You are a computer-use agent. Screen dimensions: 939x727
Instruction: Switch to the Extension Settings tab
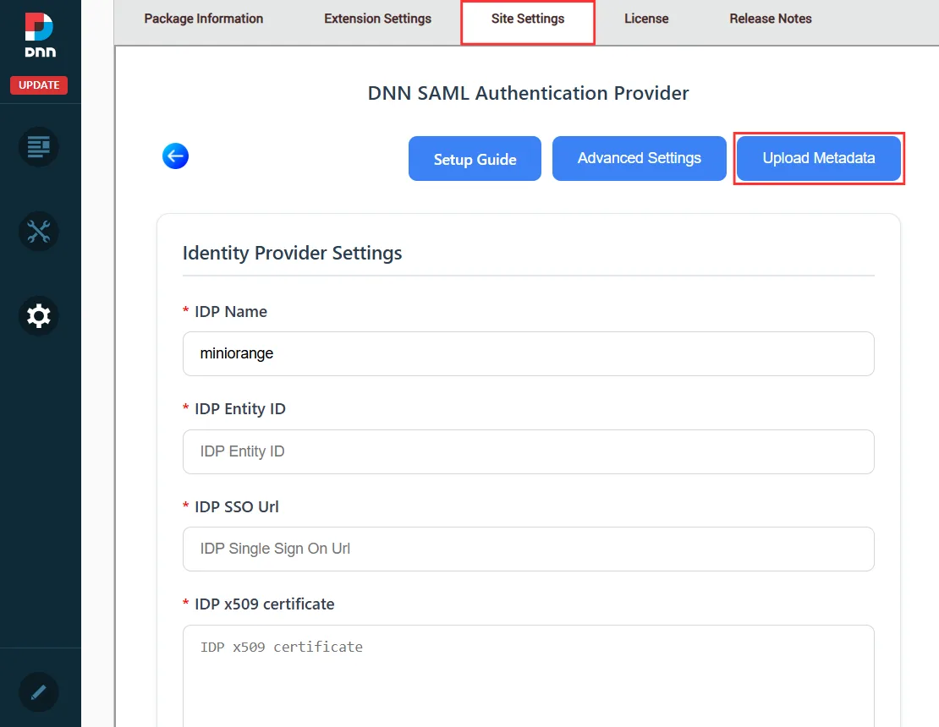tap(378, 19)
